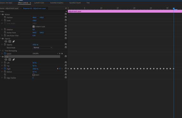Open the Effect Controls panel menu
182x118 pixels.
point(30,3)
